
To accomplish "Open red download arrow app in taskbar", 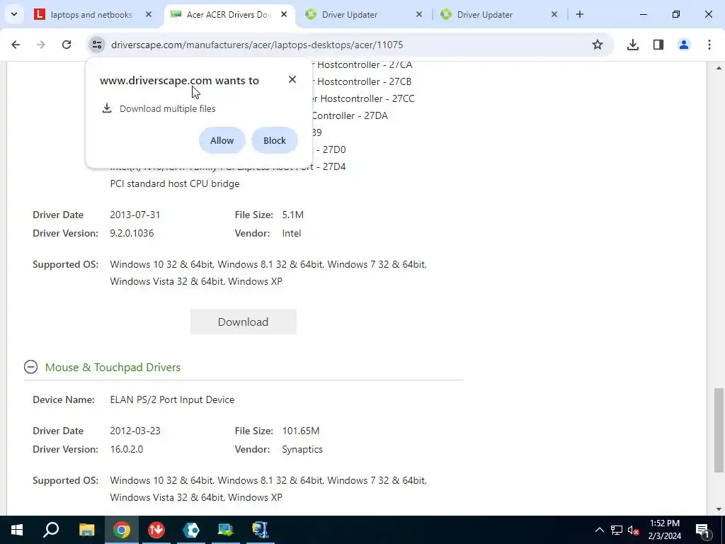I will pyautogui.click(x=156, y=530).
